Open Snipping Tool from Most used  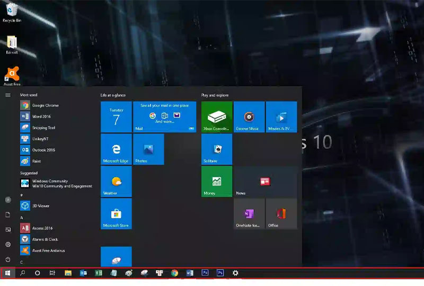pyautogui.click(x=57, y=128)
